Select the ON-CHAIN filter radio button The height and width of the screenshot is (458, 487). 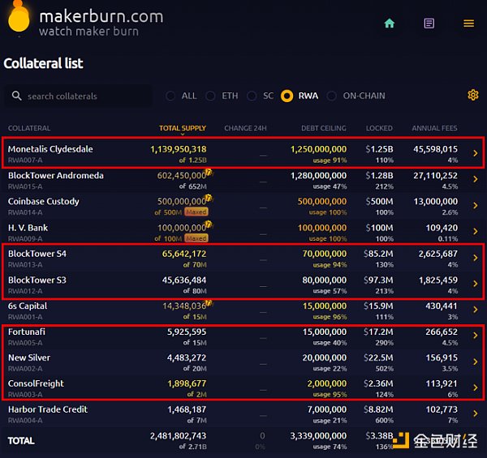(x=332, y=96)
